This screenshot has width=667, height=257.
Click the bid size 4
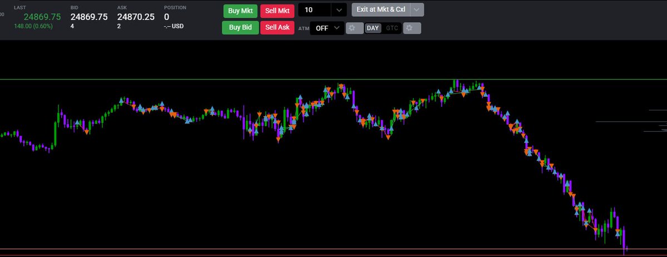[72, 26]
